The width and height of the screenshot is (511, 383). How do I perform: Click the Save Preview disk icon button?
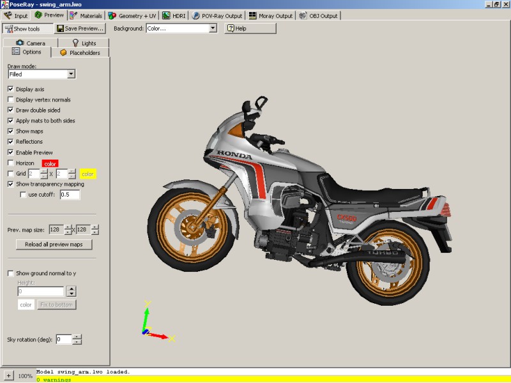[80, 29]
